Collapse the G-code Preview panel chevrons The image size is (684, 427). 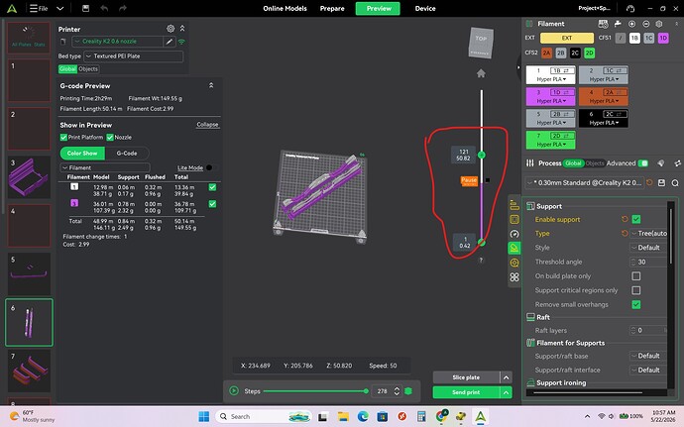pyautogui.click(x=211, y=85)
